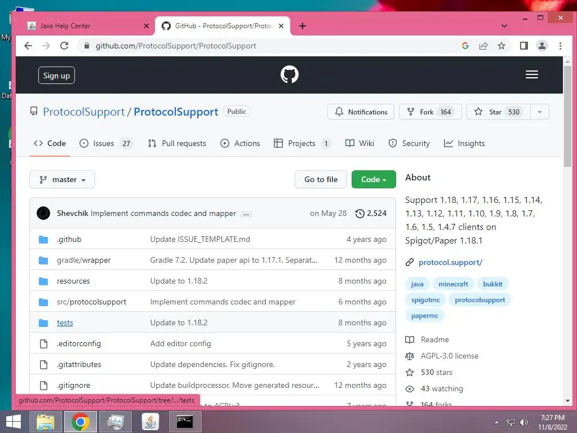Open the hamburger menu in GitHub header

pyautogui.click(x=531, y=74)
